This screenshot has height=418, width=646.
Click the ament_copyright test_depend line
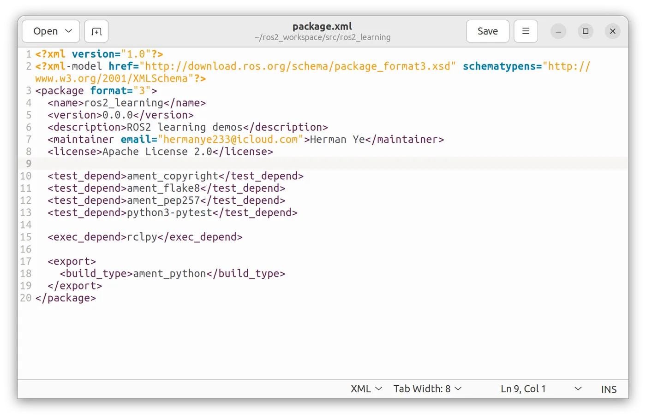tap(175, 176)
